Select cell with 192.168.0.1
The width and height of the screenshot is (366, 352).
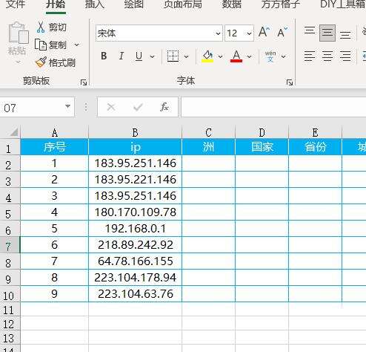[135, 229]
